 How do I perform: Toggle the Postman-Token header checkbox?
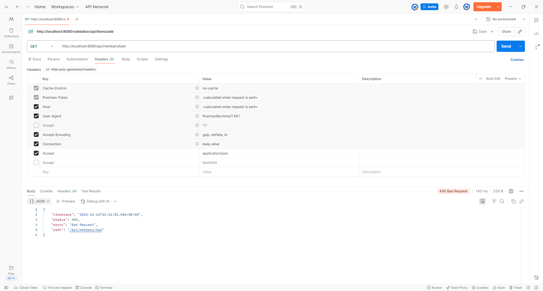point(36,97)
